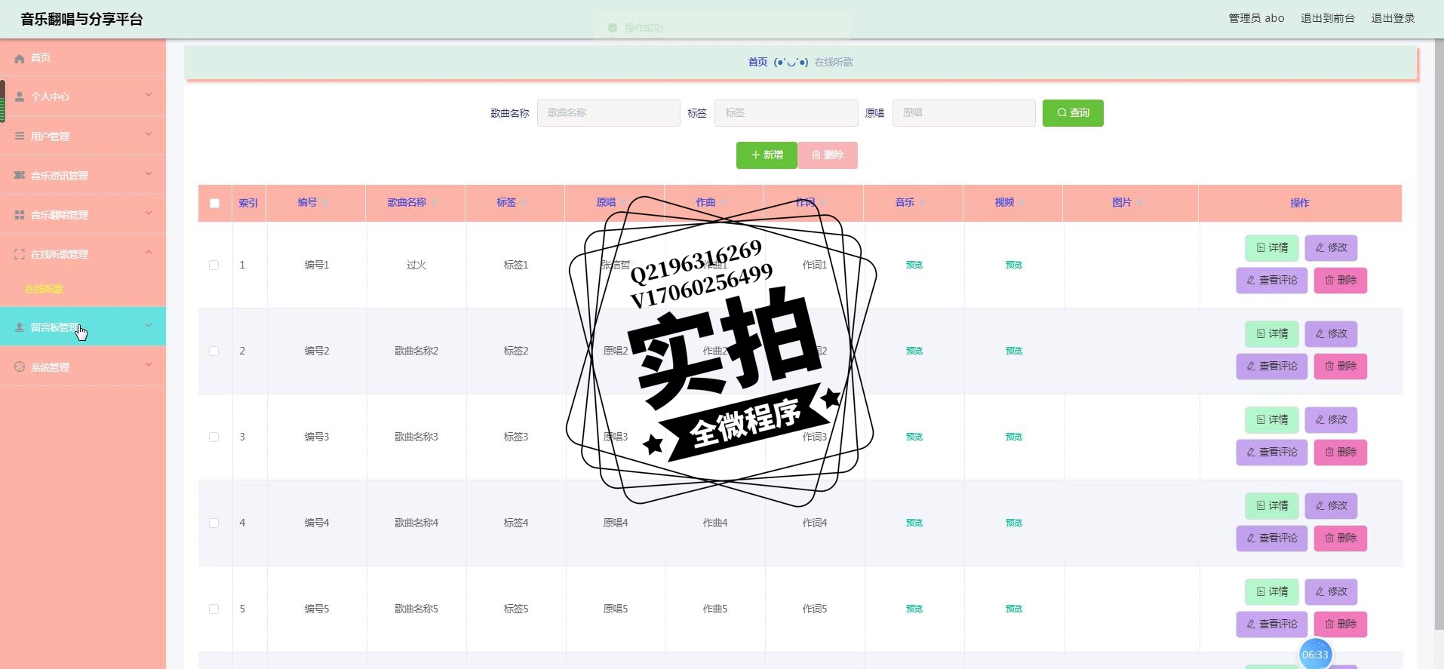Focus the 原唱 search input

[x=963, y=113]
